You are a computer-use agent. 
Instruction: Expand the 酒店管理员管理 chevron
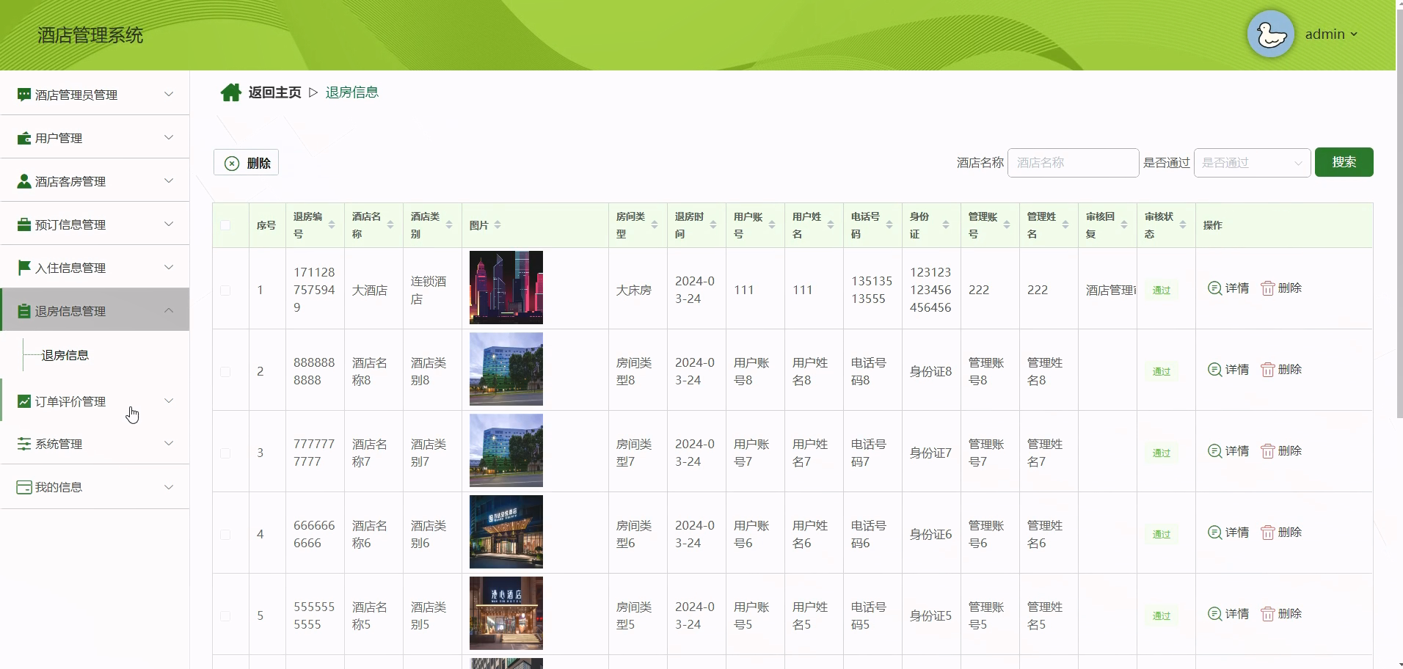pos(169,94)
